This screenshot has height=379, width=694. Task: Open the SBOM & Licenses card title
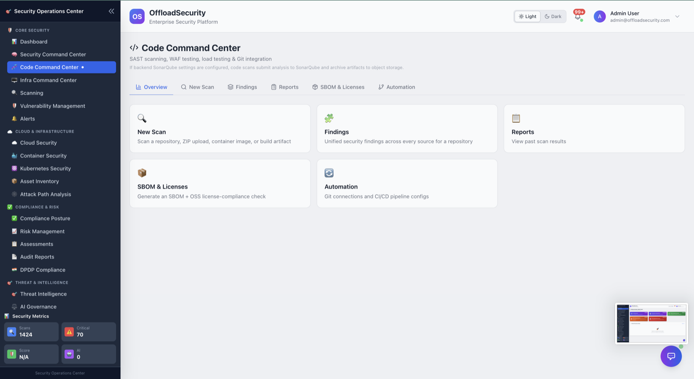(x=163, y=187)
